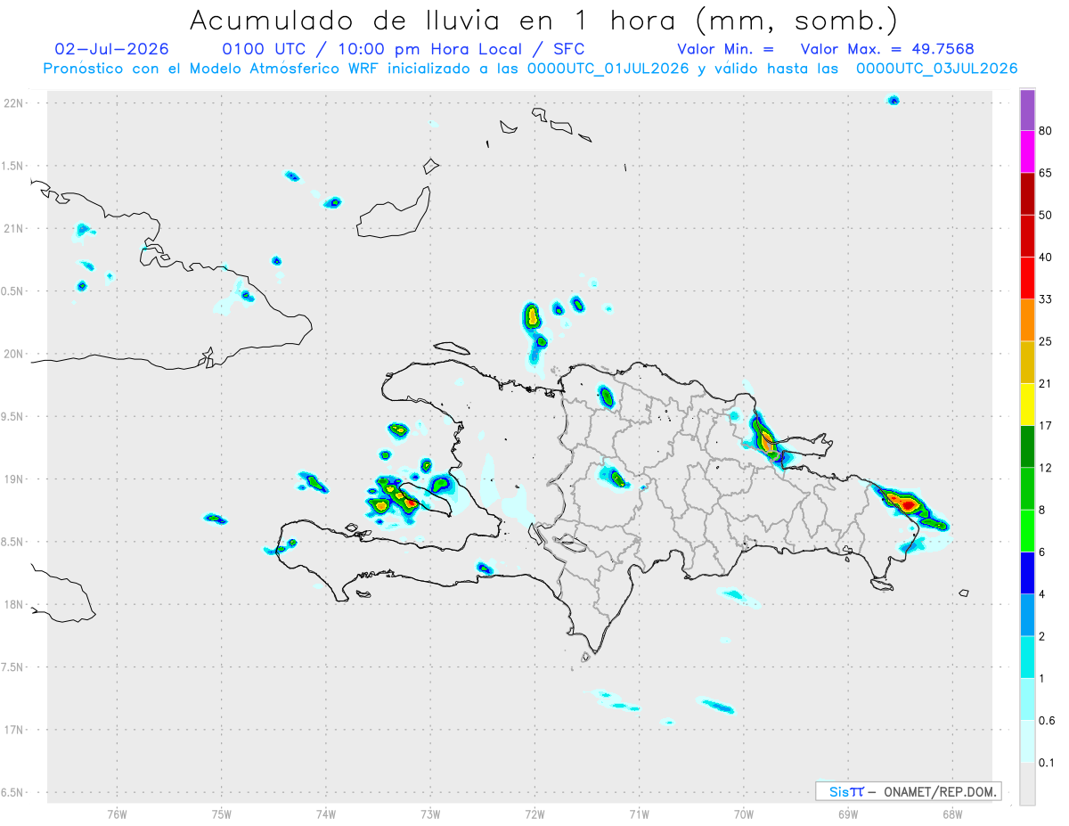The image size is (1069, 826).
Task: Click the '0.6' value on the color scale
Action: tap(1048, 721)
